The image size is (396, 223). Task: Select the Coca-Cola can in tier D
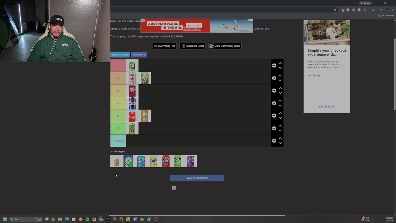tap(132, 116)
